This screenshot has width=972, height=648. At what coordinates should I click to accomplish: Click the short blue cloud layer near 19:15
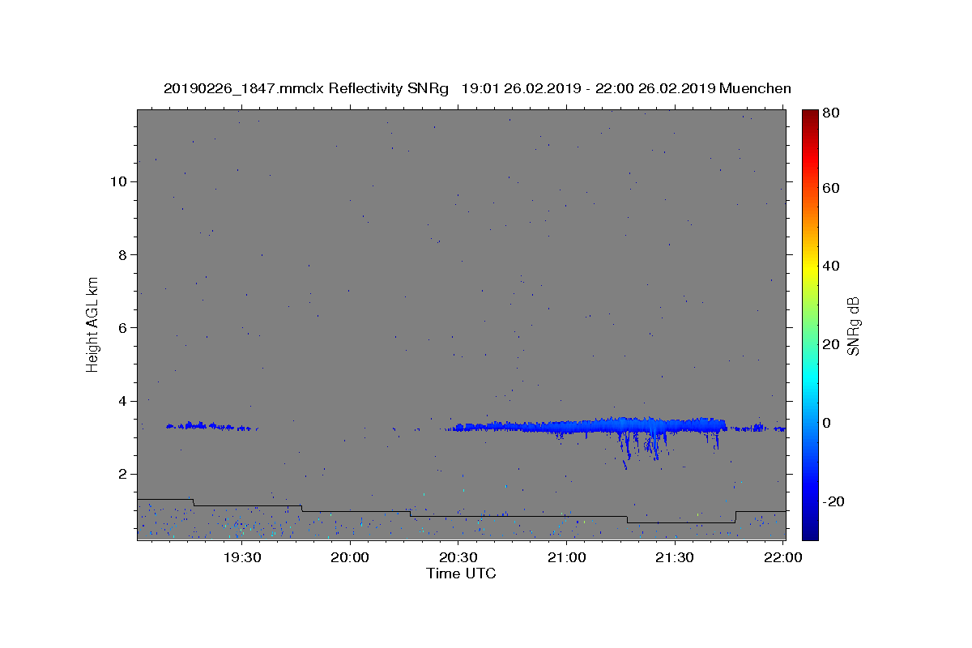click(212, 426)
